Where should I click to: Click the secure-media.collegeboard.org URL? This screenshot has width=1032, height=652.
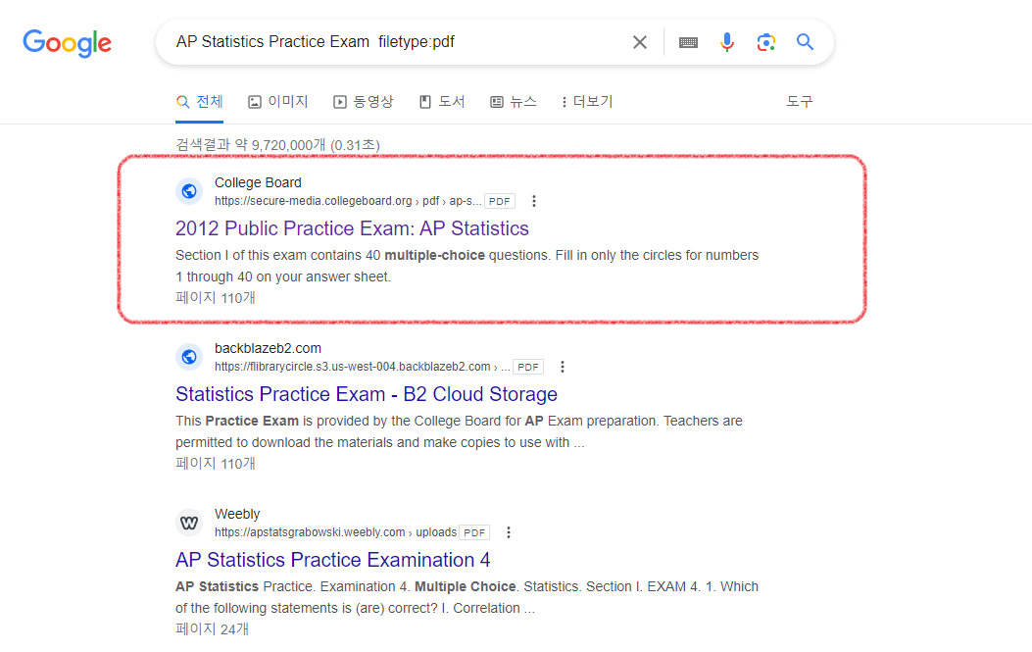pos(348,201)
